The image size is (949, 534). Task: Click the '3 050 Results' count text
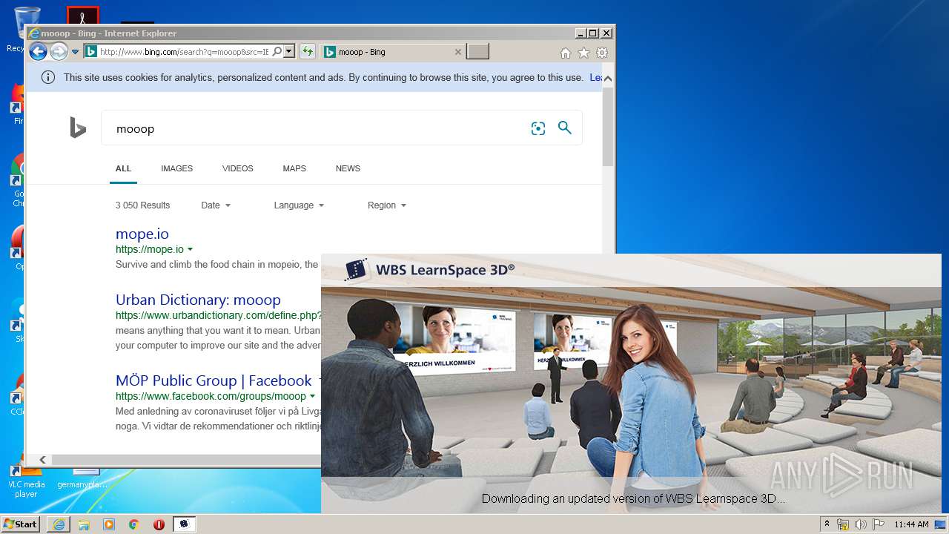[x=142, y=205]
